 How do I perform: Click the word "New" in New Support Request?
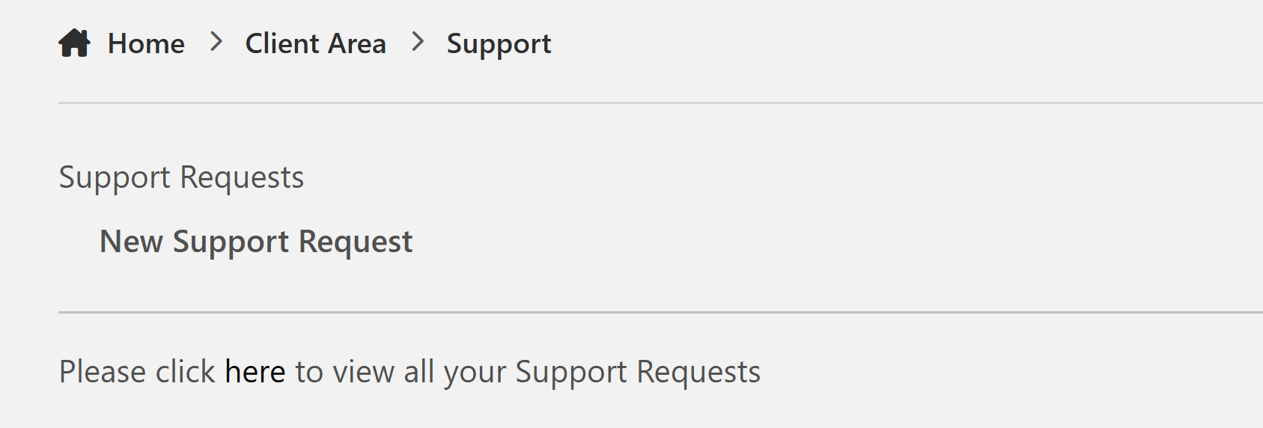pyautogui.click(x=132, y=242)
